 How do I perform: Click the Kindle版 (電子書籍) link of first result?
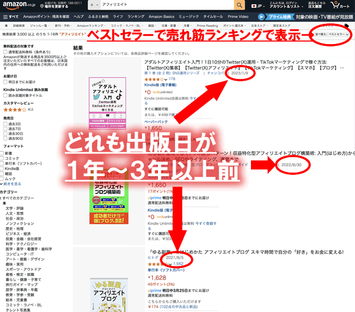[160, 85]
